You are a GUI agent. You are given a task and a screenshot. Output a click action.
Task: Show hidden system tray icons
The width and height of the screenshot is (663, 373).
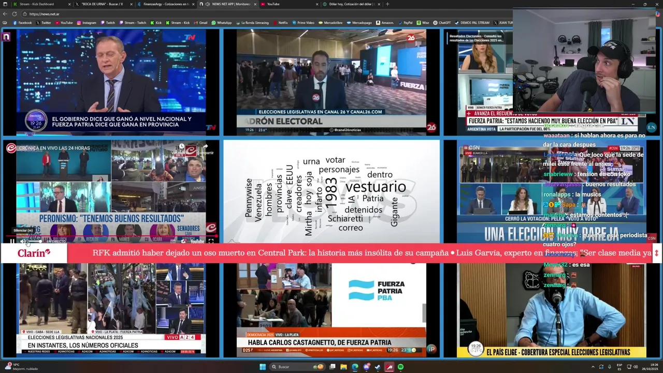[593, 367]
